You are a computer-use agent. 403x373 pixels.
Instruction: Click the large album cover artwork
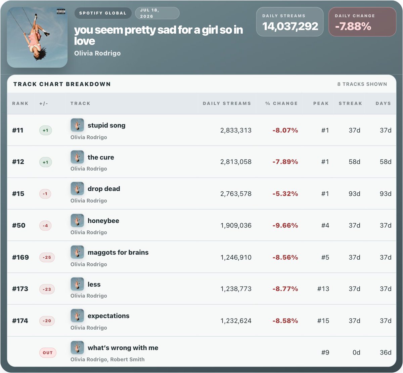[37, 37]
